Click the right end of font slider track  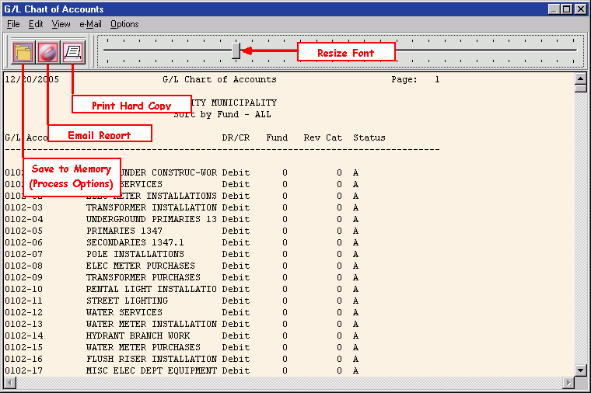click(x=574, y=50)
